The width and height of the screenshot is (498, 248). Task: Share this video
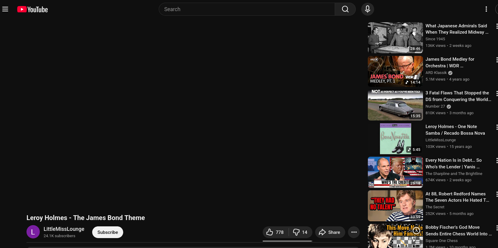click(x=330, y=232)
